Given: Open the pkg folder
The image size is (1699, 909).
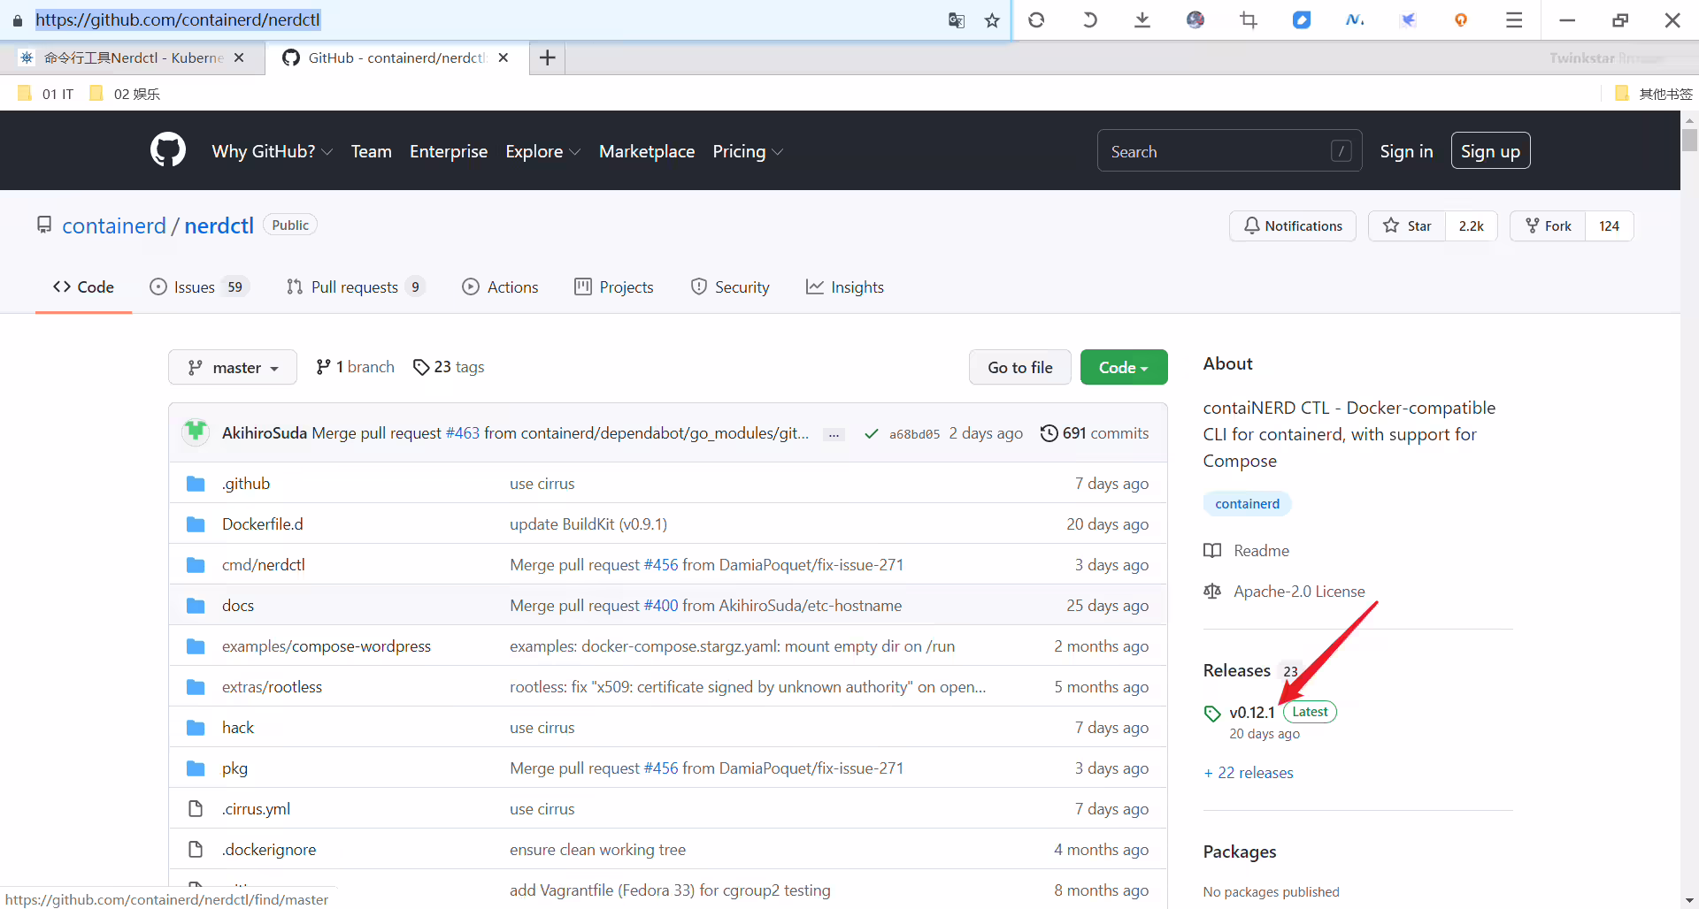Looking at the screenshot, I should (234, 768).
